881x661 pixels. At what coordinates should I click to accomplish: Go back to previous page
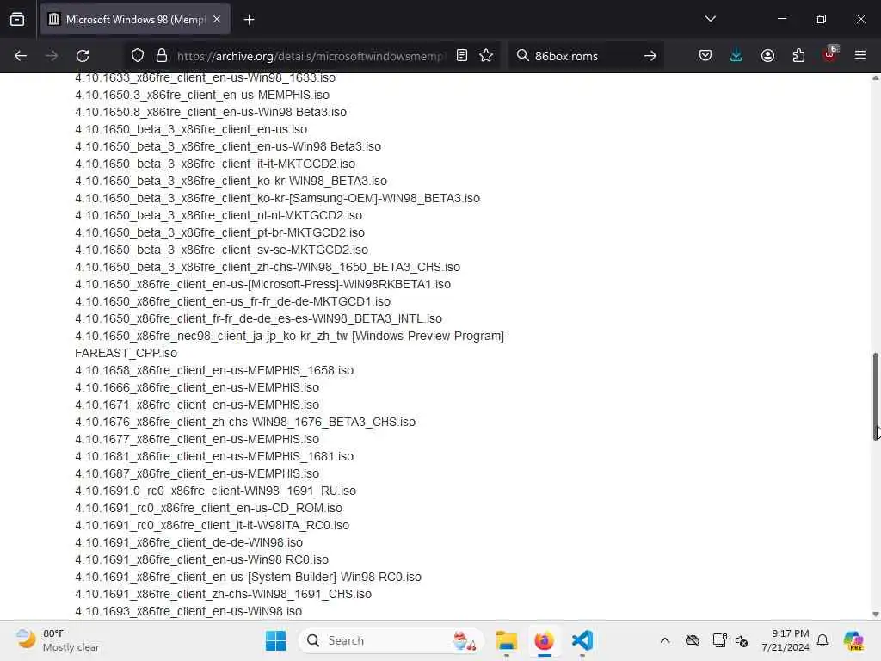(x=21, y=56)
